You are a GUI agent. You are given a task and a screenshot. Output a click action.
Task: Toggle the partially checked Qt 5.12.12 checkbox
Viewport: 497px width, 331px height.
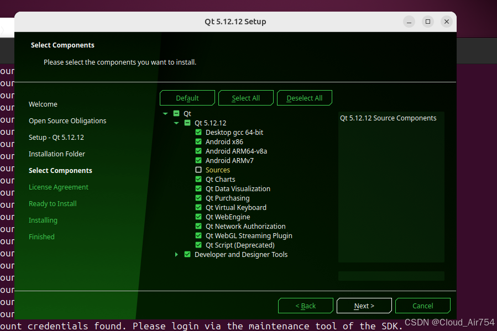tap(187, 123)
